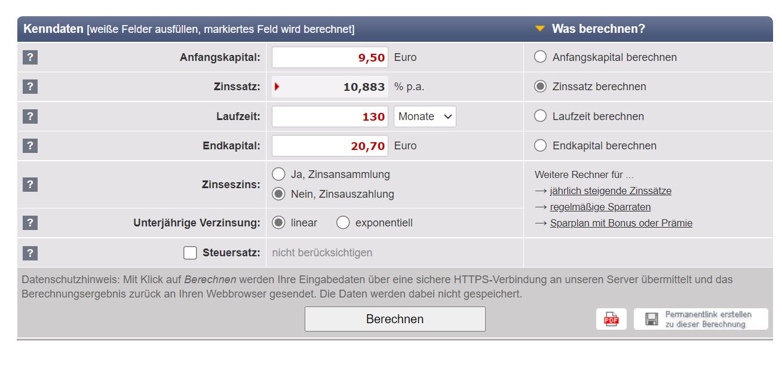Viewport: 782px width, 368px height.
Task: Enable the Steuersatz checkbox
Action: 190,252
